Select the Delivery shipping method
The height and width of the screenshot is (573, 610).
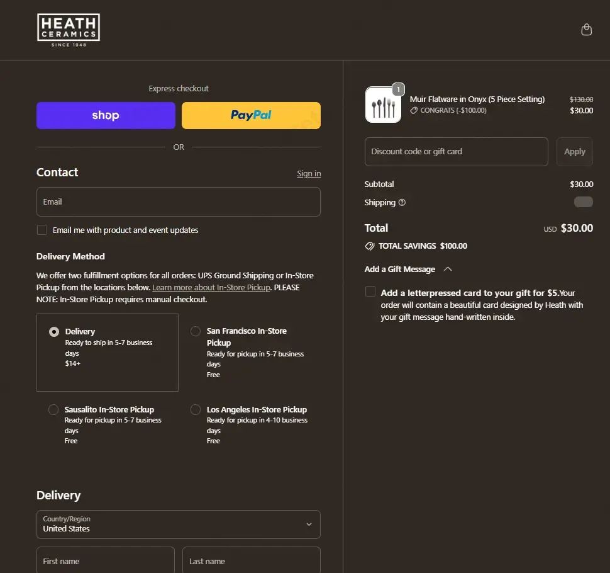[x=54, y=332]
